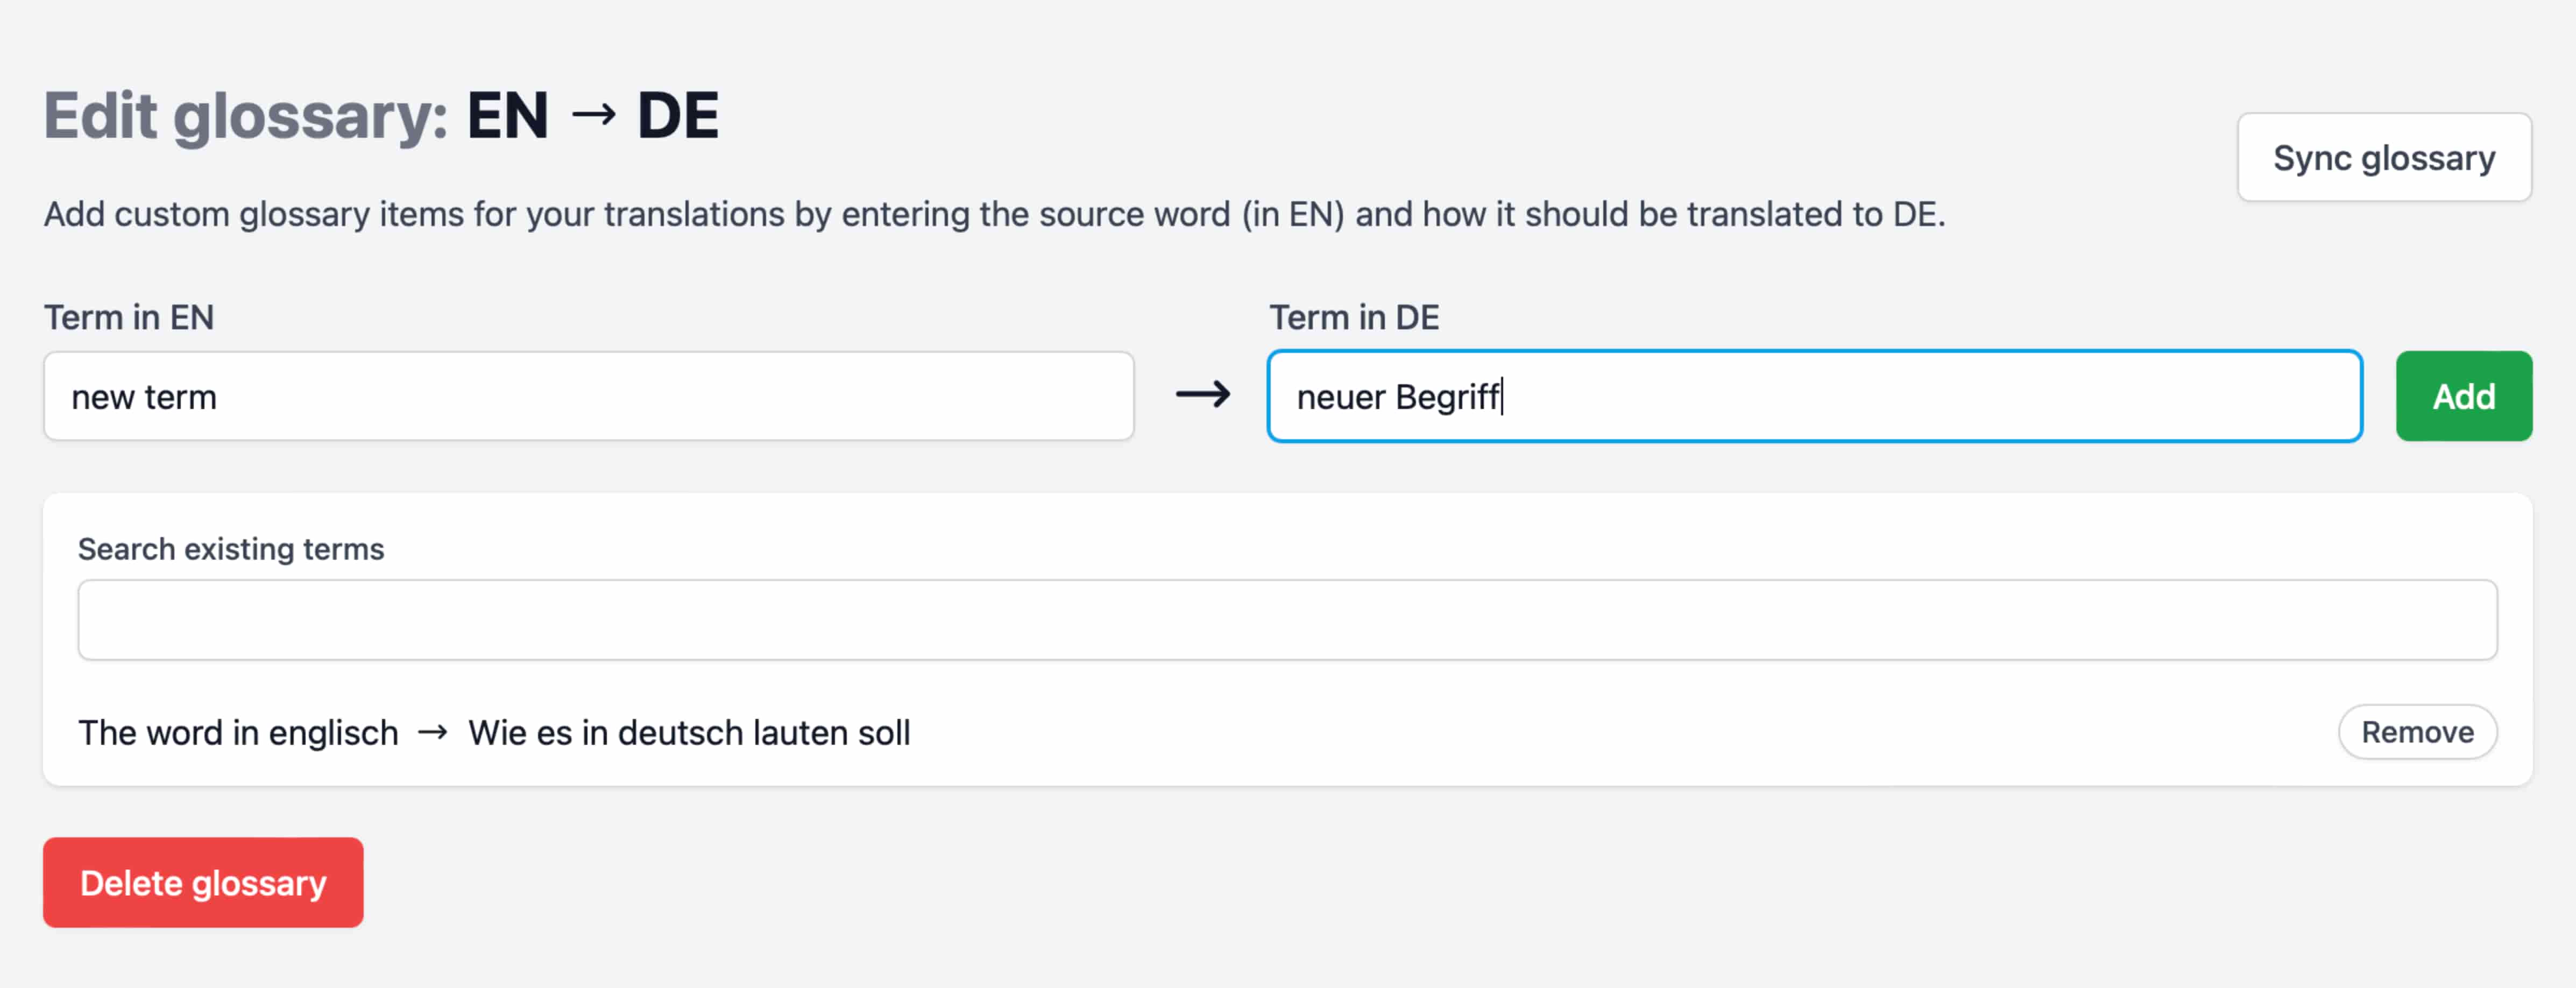2576x988 pixels.
Task: Click inside the 'Term in EN' input
Action: pos(589,396)
